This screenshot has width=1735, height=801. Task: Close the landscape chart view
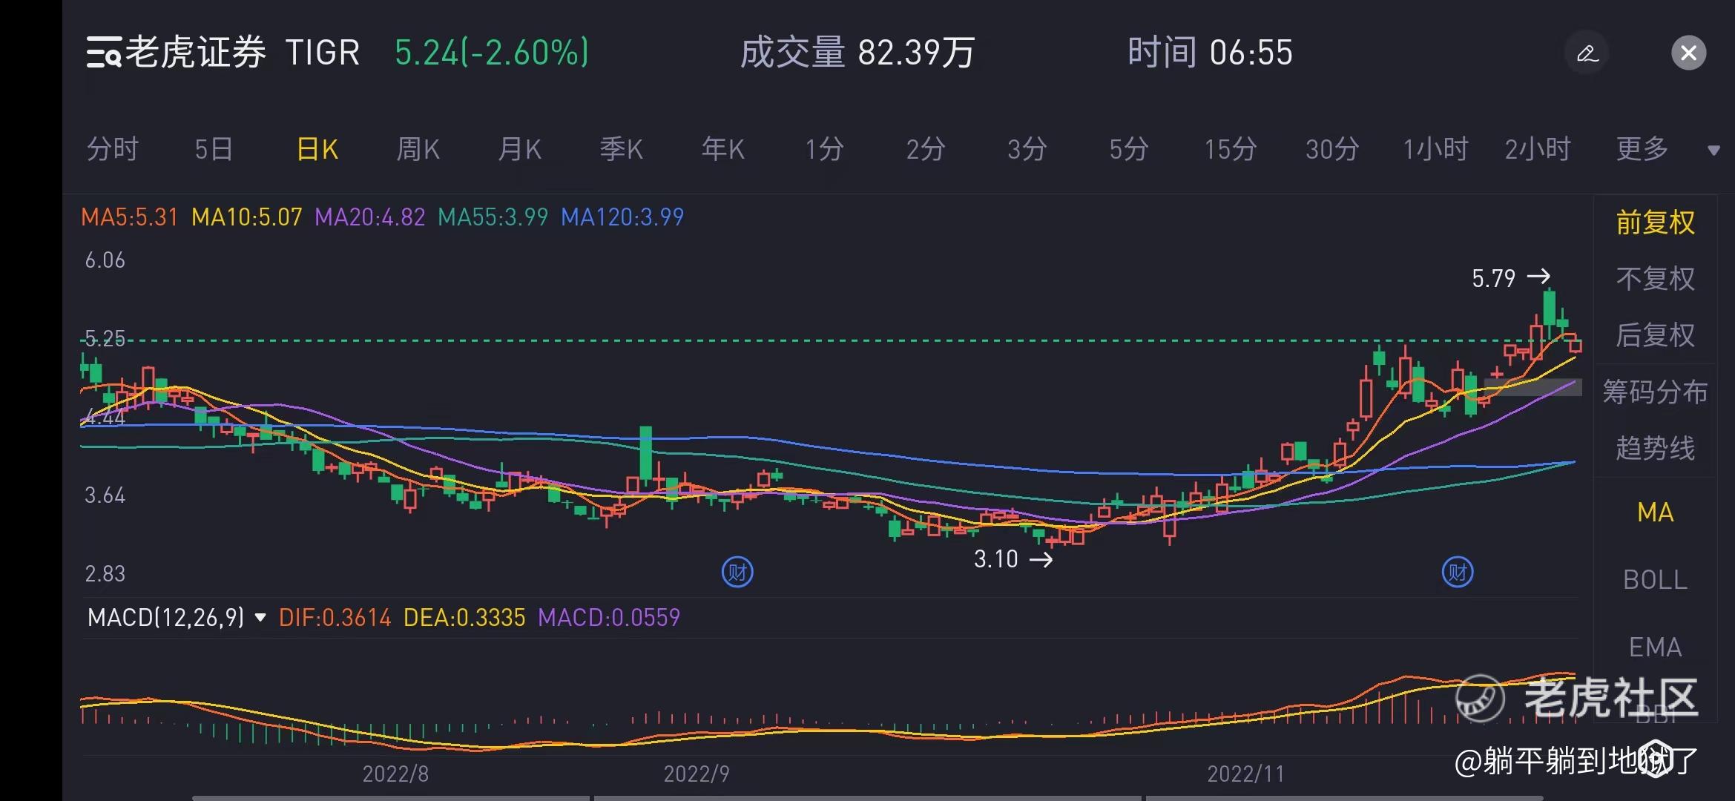(x=1688, y=53)
